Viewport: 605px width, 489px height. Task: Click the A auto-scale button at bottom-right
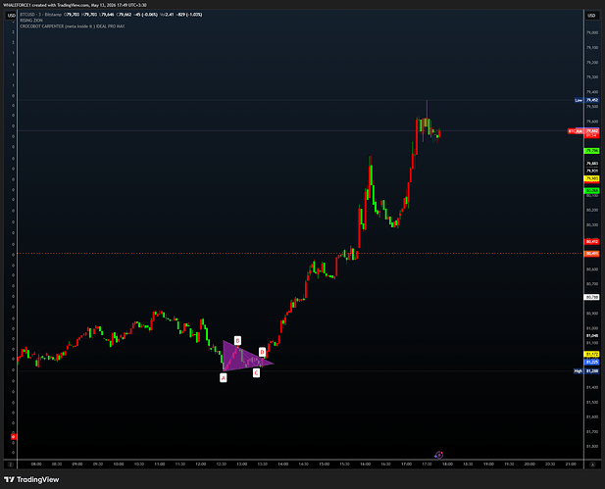click(x=592, y=465)
